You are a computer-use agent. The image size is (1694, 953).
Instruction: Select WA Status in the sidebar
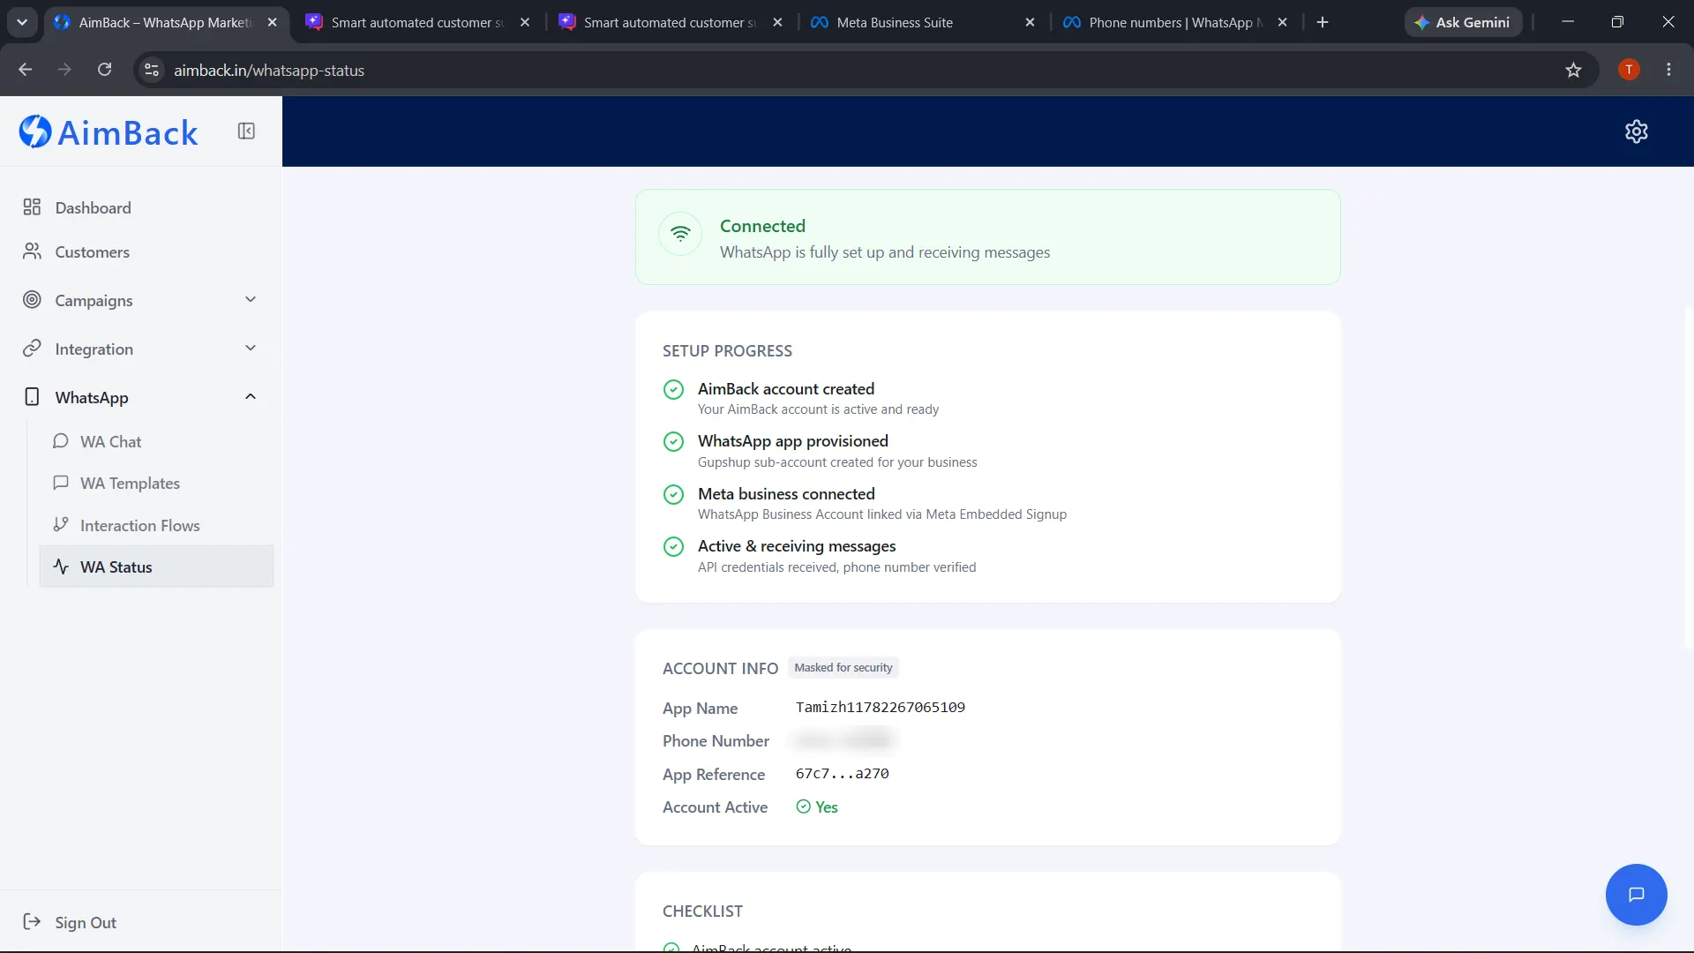pyautogui.click(x=156, y=567)
